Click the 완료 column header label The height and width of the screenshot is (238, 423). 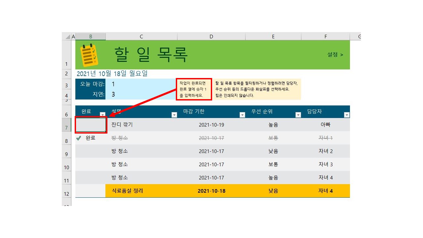[x=86, y=111]
